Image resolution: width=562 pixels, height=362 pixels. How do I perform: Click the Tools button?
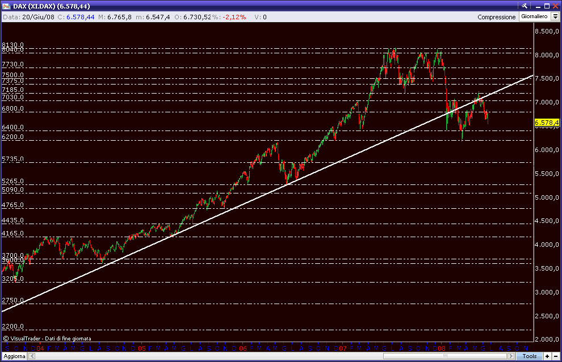click(x=529, y=356)
